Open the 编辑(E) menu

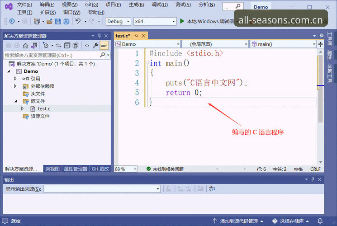(x=47, y=5)
